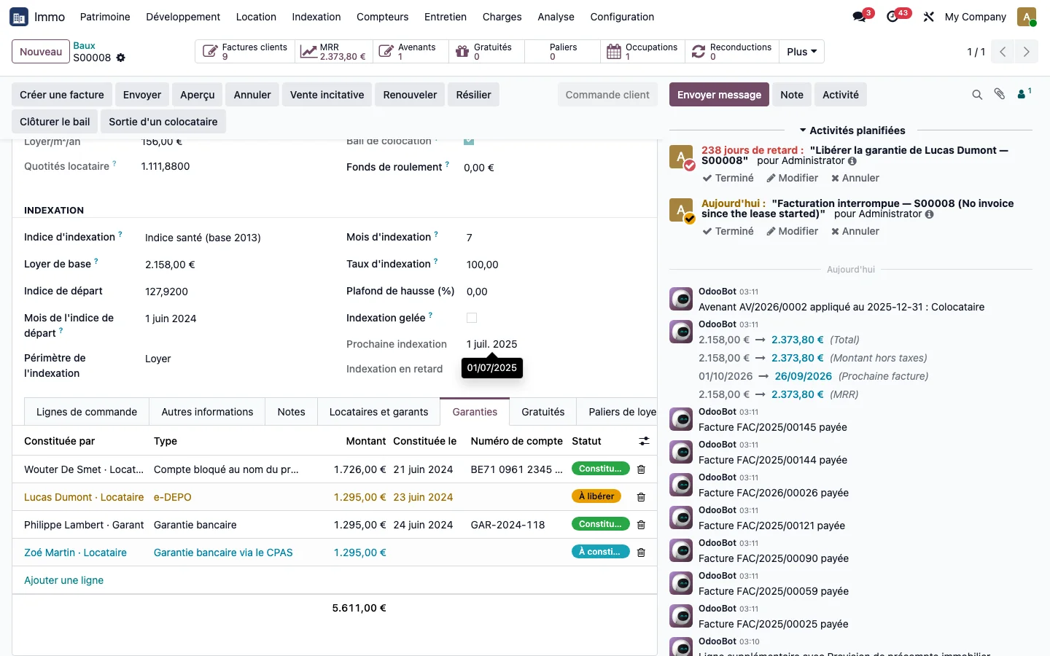Viewport: 1050px width, 656px height.
Task: Toggle the Indexation gelée checkbox
Action: tap(472, 318)
